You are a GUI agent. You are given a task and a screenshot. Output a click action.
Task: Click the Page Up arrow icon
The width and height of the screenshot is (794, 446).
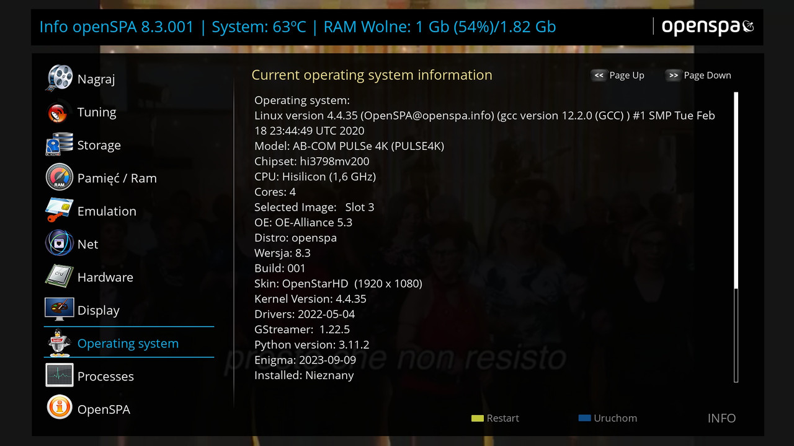[x=599, y=76]
